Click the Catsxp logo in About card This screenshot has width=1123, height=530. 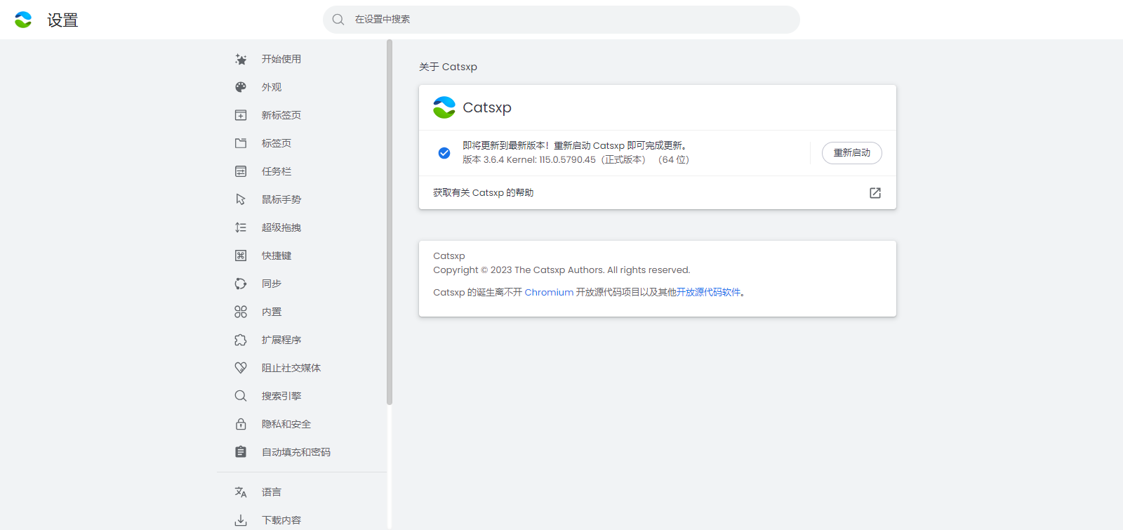point(444,107)
